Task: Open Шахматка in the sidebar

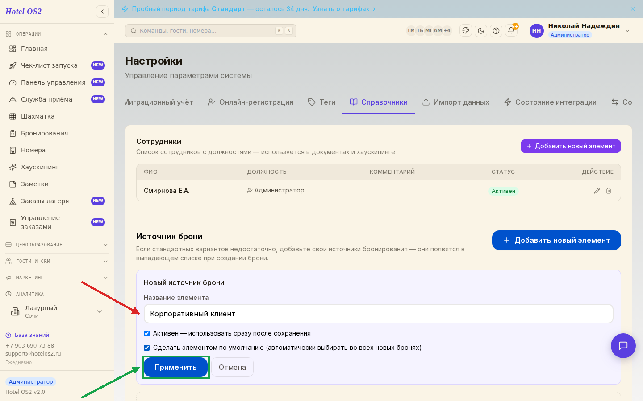Action: (57, 116)
